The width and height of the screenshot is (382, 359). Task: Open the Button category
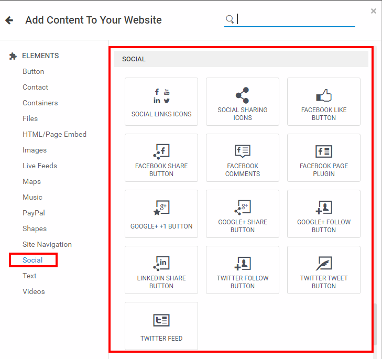click(x=34, y=71)
